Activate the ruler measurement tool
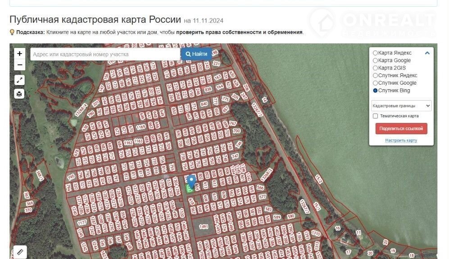This screenshot has width=449, height=259. pos(19,252)
